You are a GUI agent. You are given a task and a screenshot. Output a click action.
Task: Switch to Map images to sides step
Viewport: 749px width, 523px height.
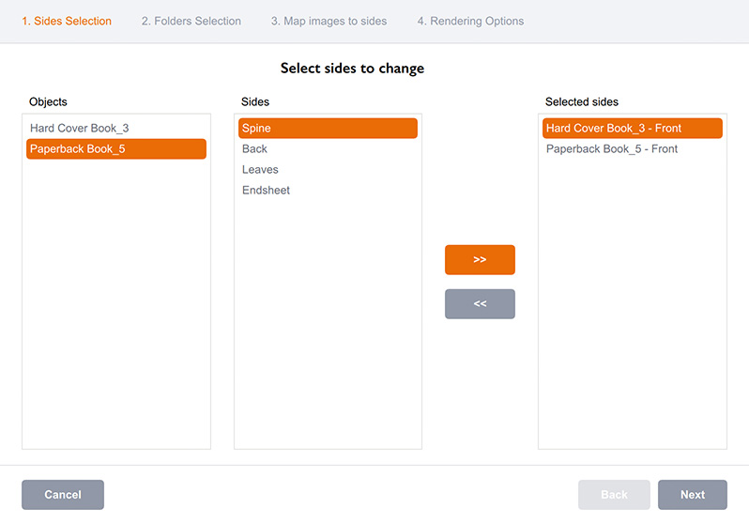click(x=329, y=21)
